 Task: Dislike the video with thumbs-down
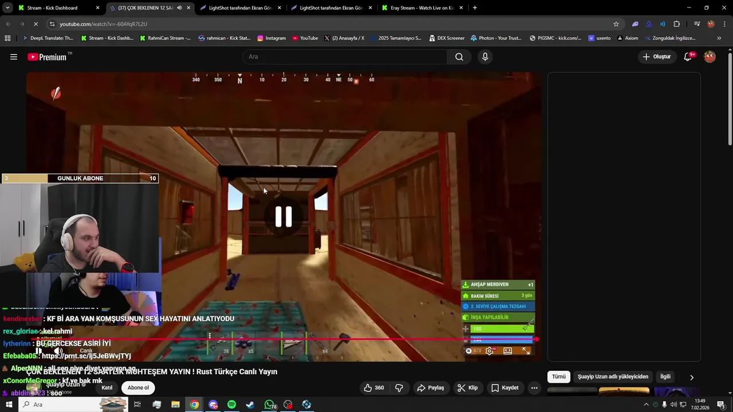click(x=399, y=388)
